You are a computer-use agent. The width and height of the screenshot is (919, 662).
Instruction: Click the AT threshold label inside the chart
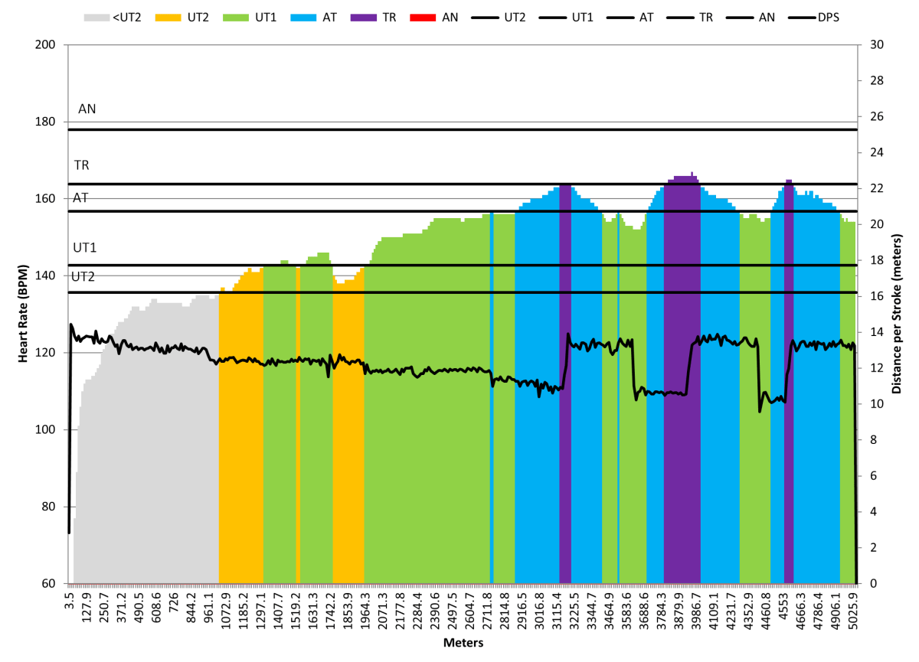point(80,197)
